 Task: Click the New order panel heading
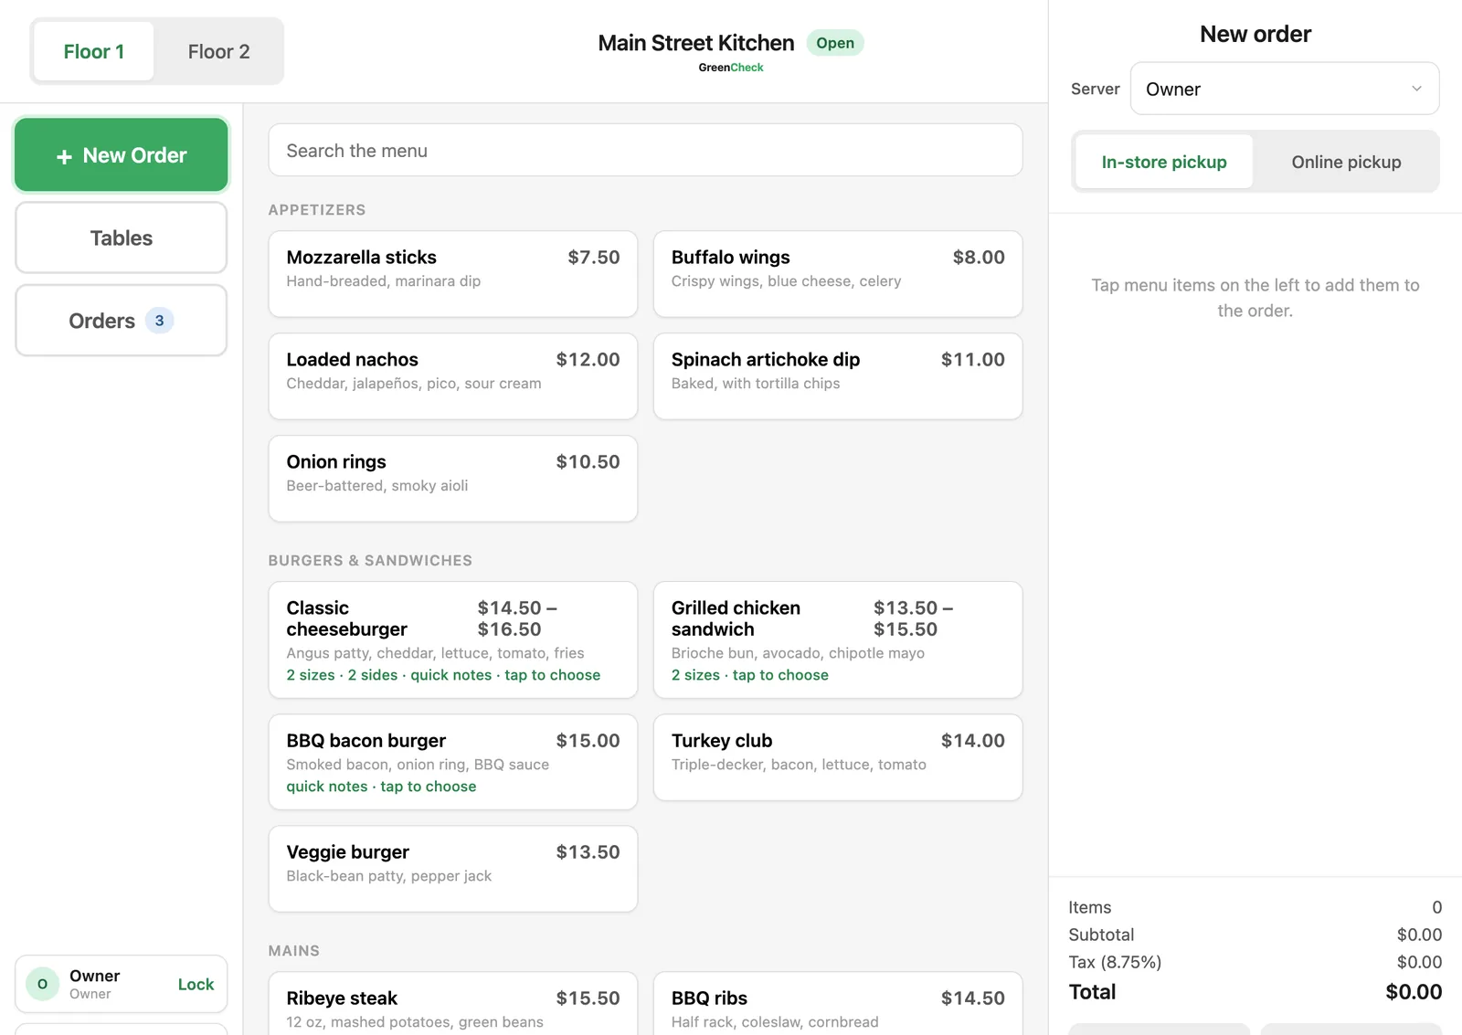(x=1255, y=34)
